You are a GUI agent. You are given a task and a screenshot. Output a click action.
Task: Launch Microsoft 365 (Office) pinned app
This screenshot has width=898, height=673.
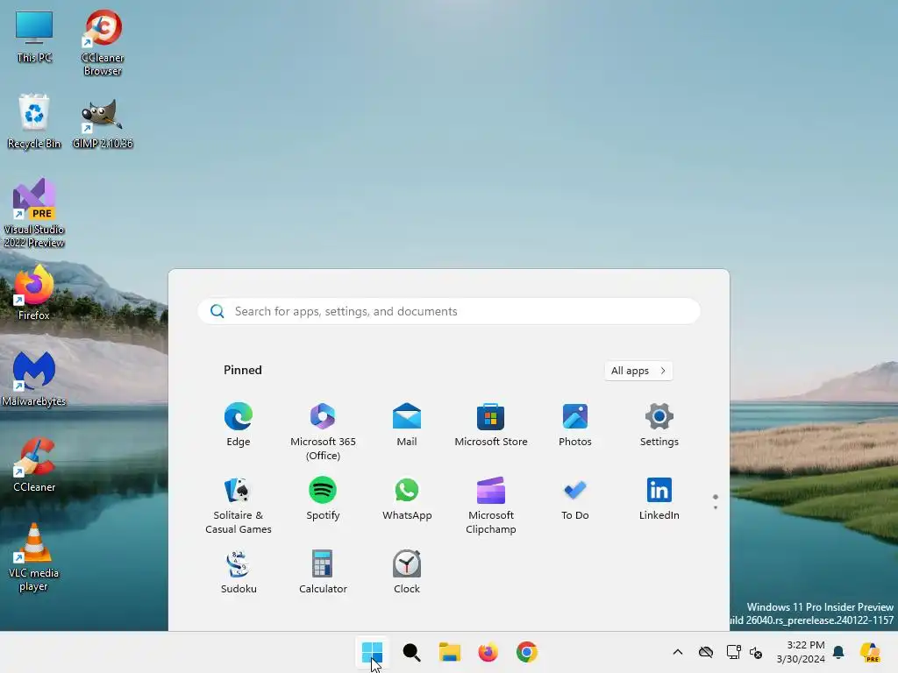323,431
